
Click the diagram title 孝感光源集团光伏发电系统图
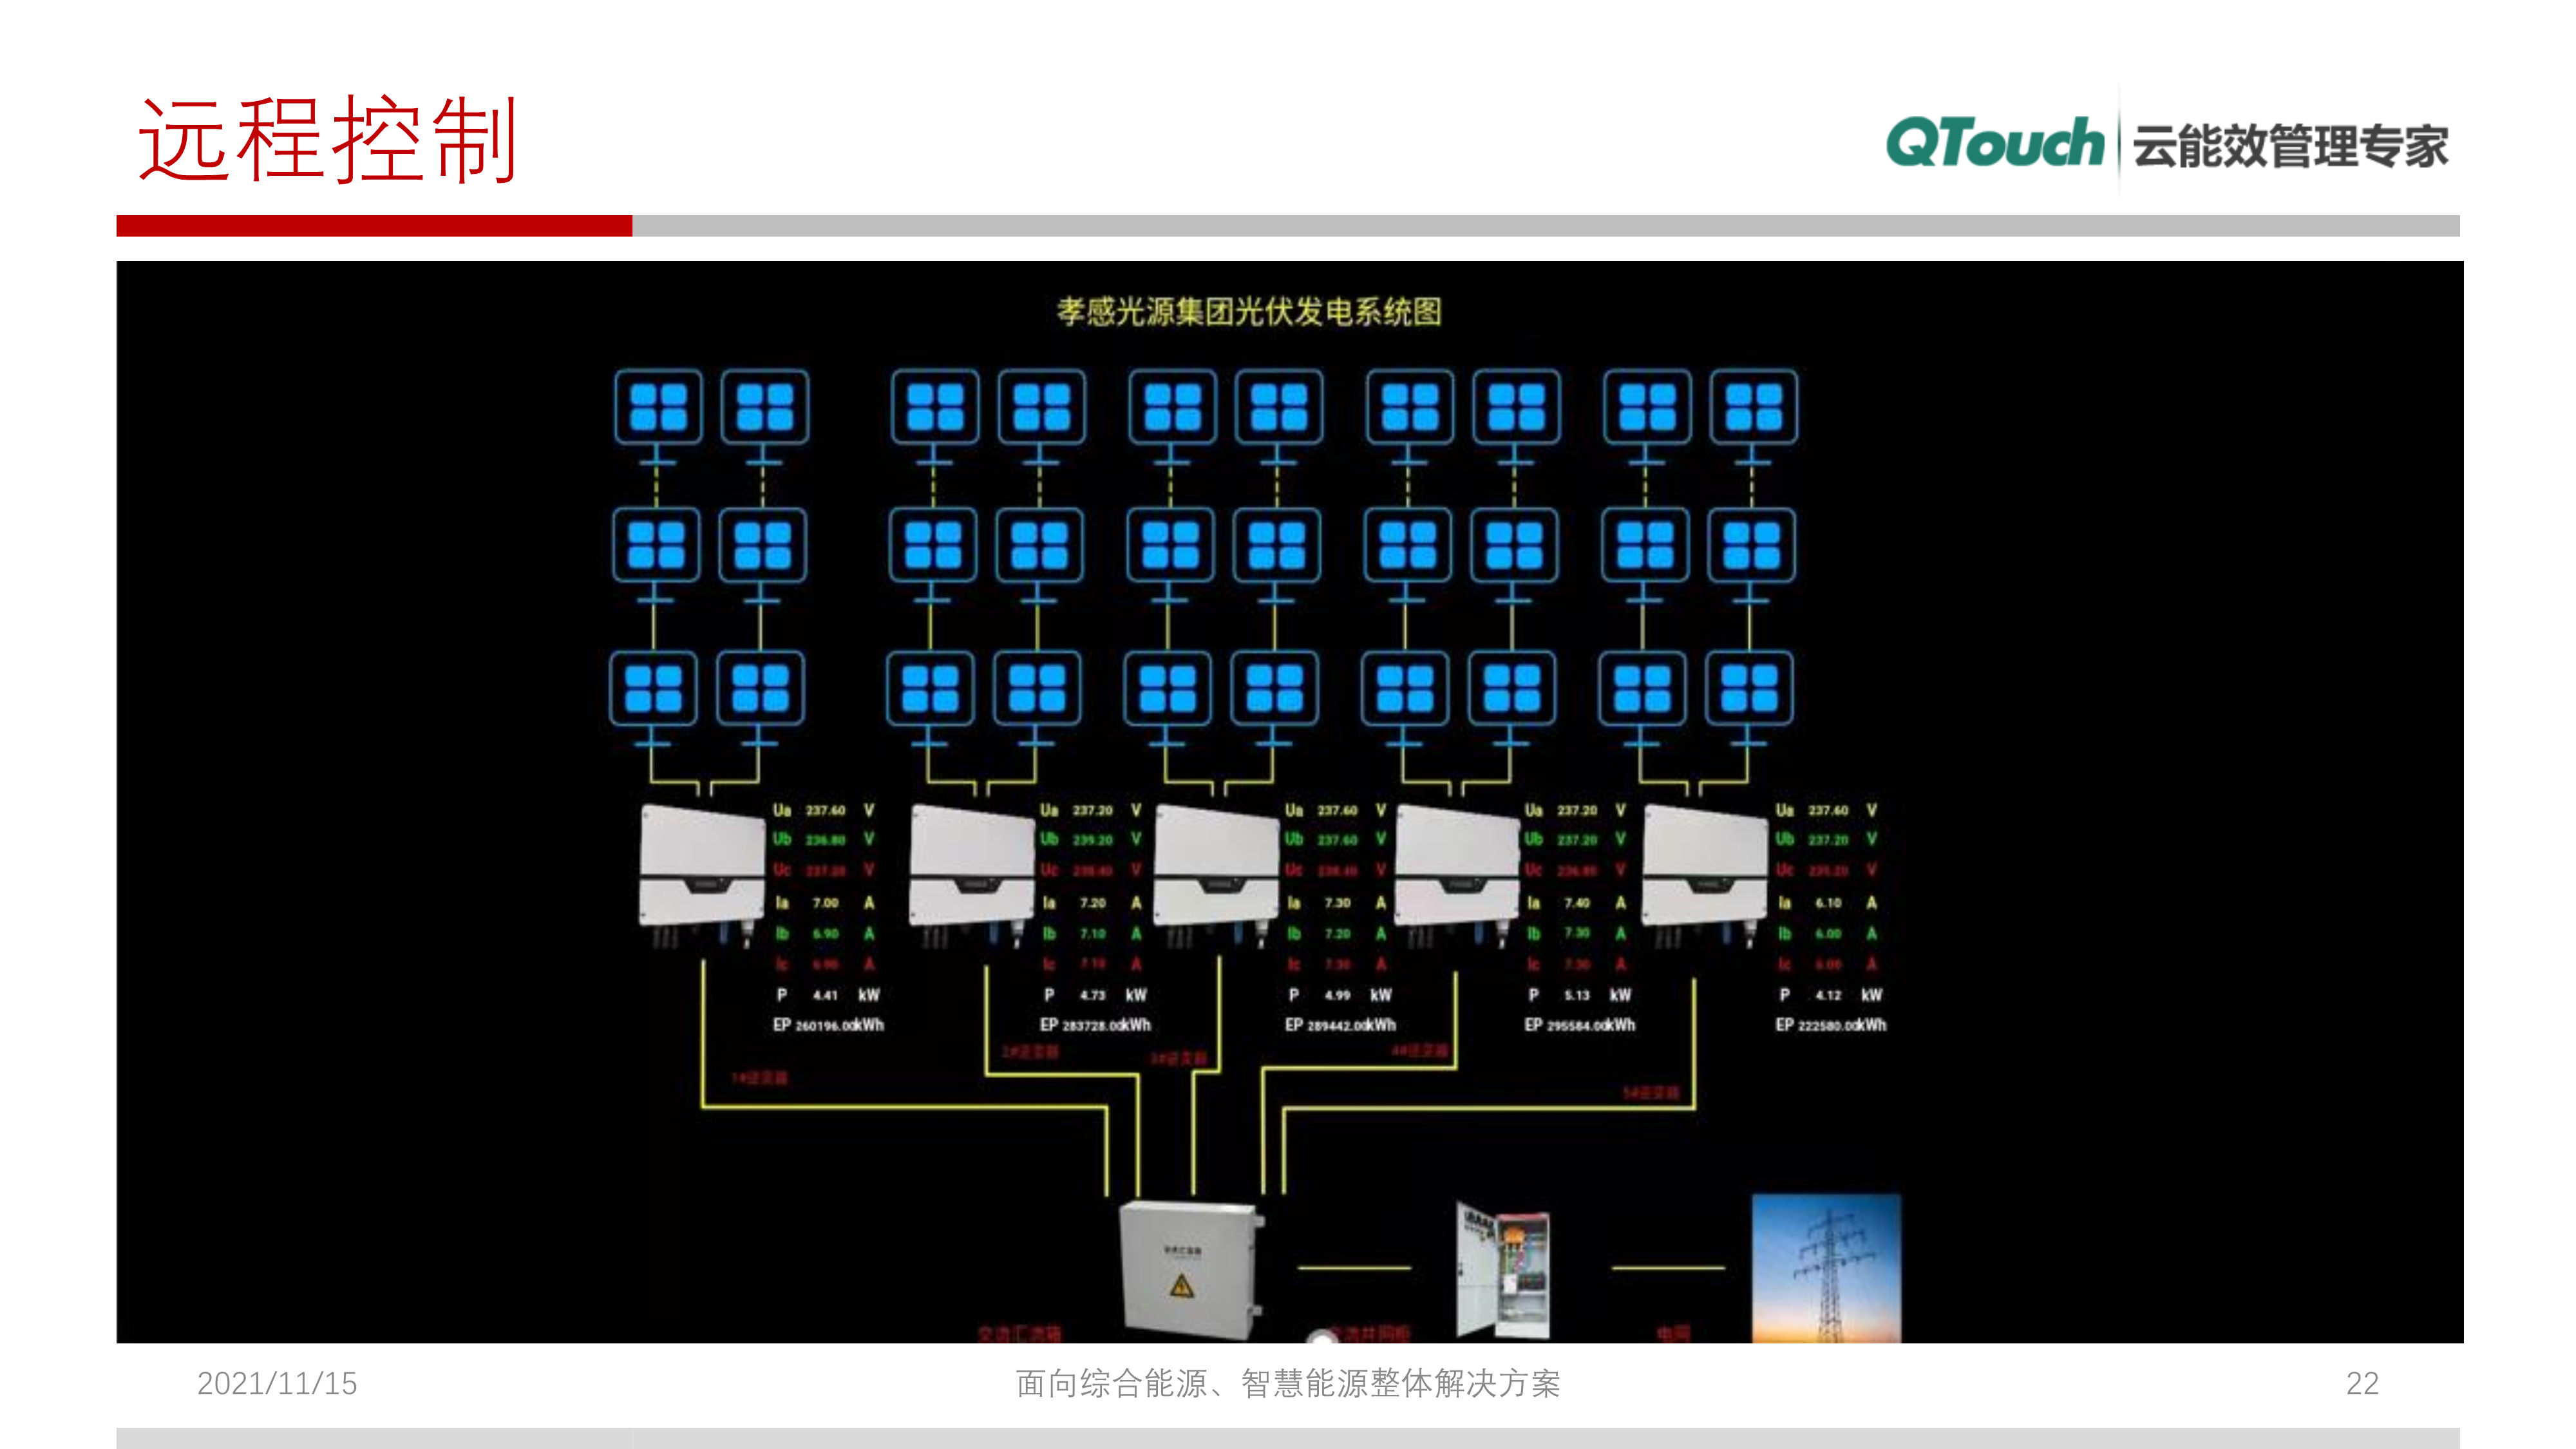[1249, 312]
